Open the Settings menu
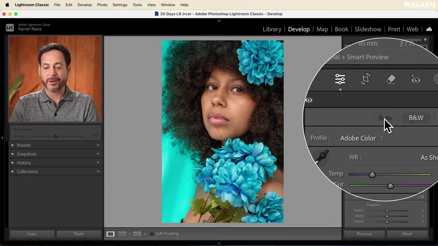This screenshot has width=438, height=246. coord(120,5)
